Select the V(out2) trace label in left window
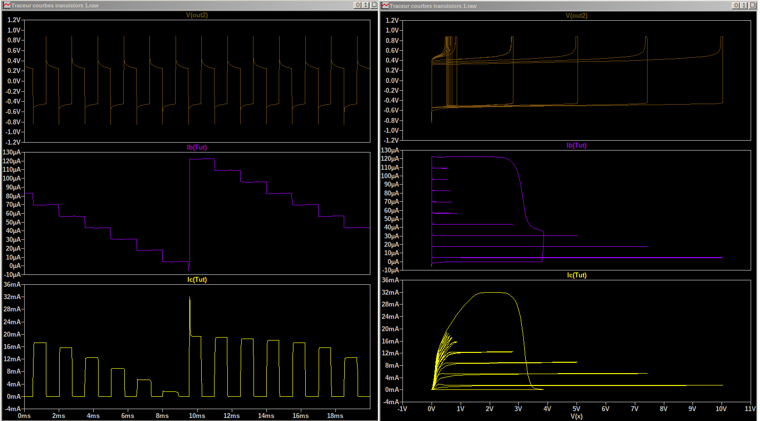 tap(197, 15)
